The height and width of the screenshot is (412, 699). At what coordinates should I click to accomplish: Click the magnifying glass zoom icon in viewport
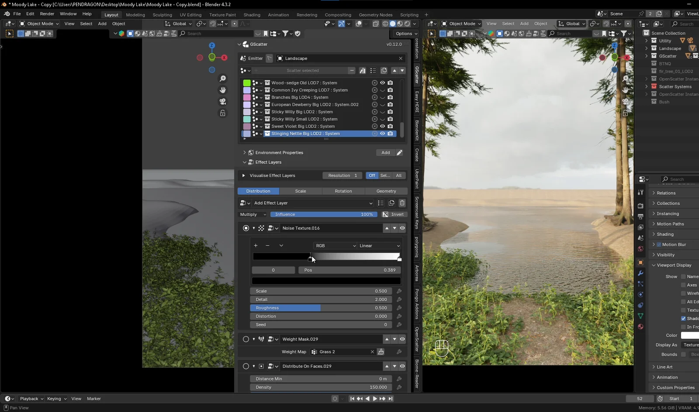[223, 79]
